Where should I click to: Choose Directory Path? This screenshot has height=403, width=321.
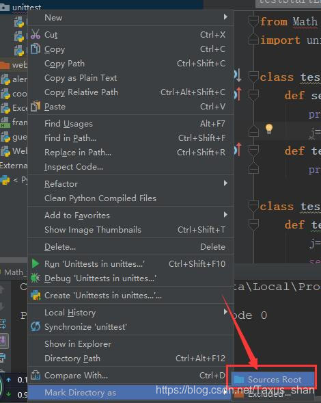point(130,359)
